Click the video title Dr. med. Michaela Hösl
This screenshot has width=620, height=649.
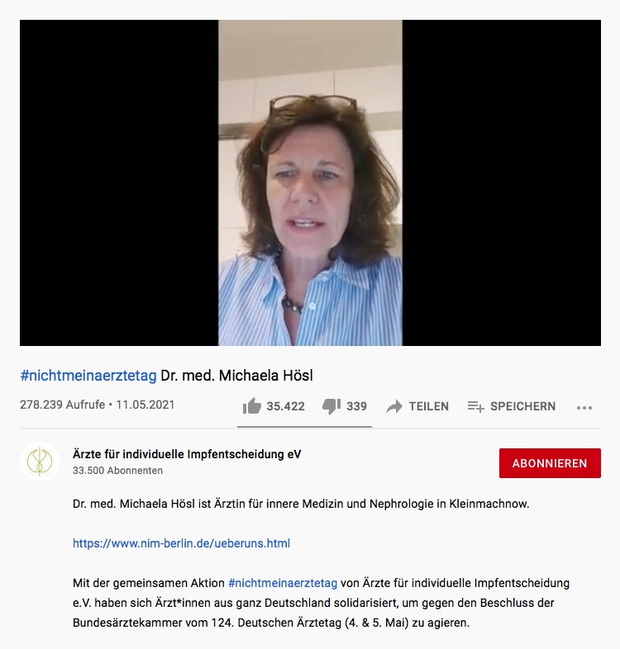(x=236, y=376)
